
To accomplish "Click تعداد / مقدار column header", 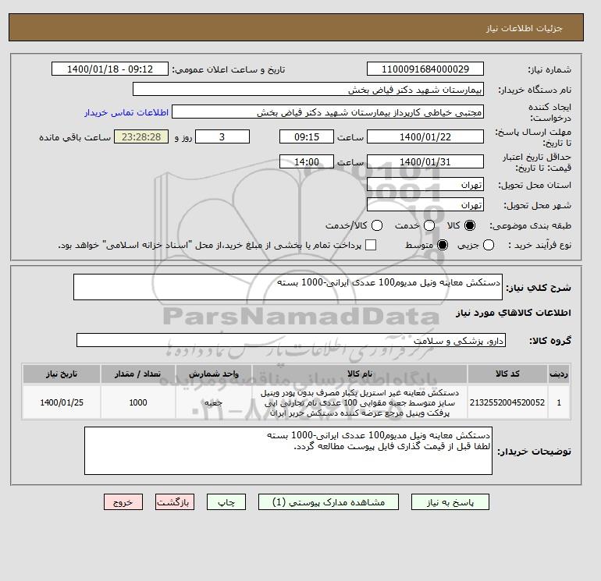I will pos(138,374).
